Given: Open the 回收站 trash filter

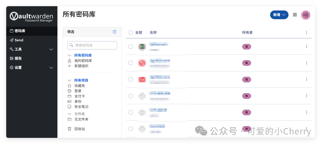Looking at the screenshot, I should point(79,129).
